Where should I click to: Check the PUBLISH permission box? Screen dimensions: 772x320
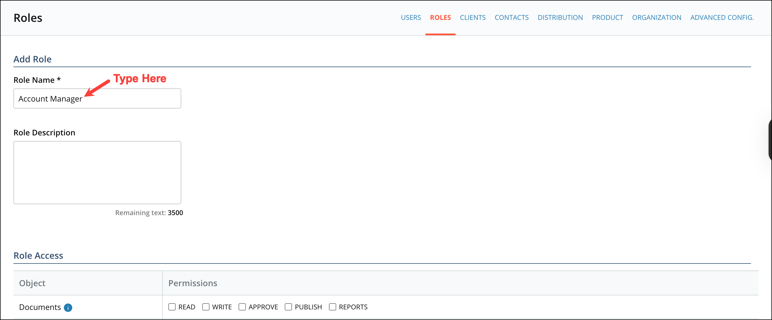pyautogui.click(x=288, y=307)
